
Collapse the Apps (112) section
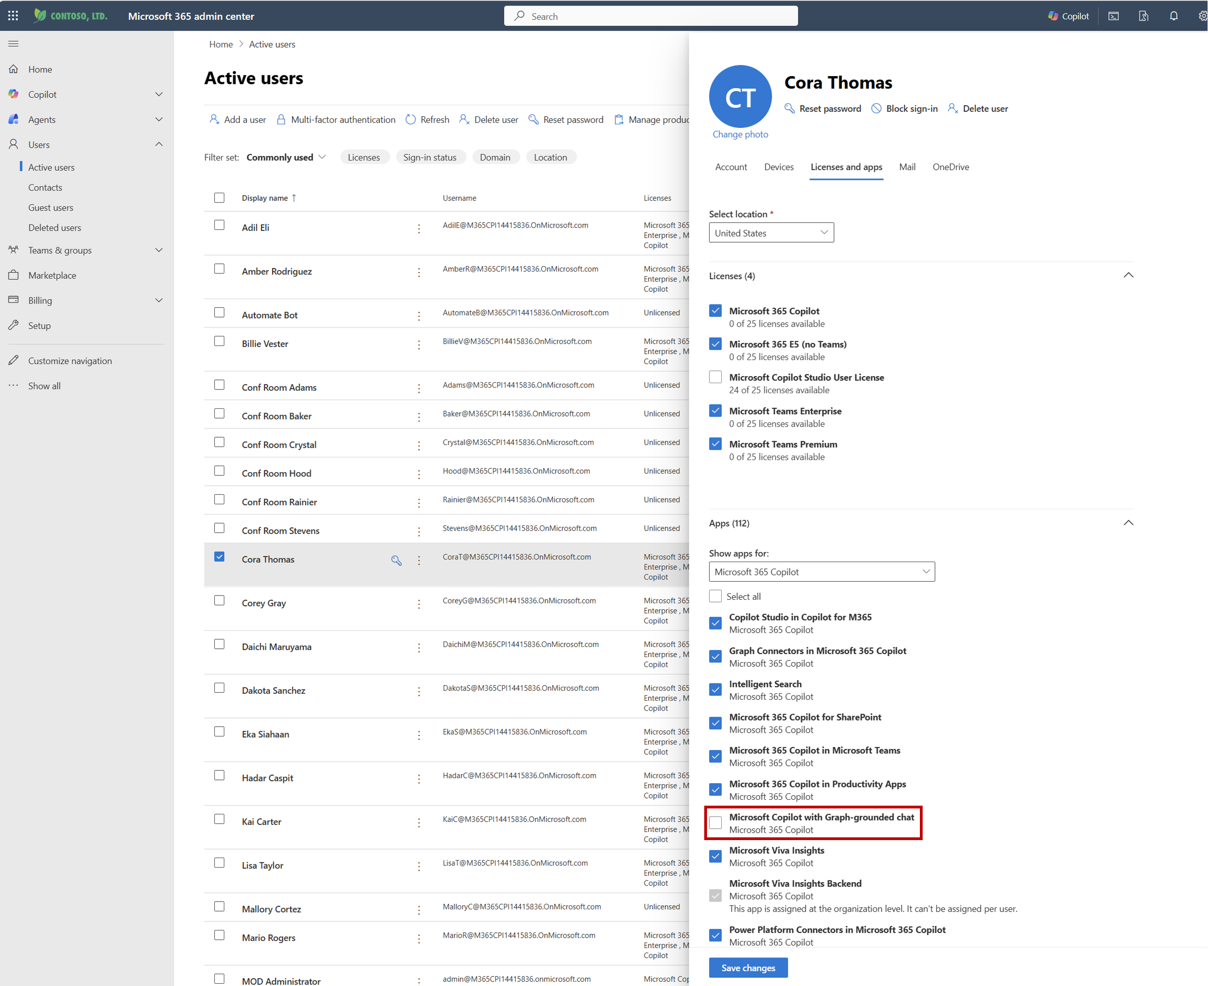coord(1129,523)
